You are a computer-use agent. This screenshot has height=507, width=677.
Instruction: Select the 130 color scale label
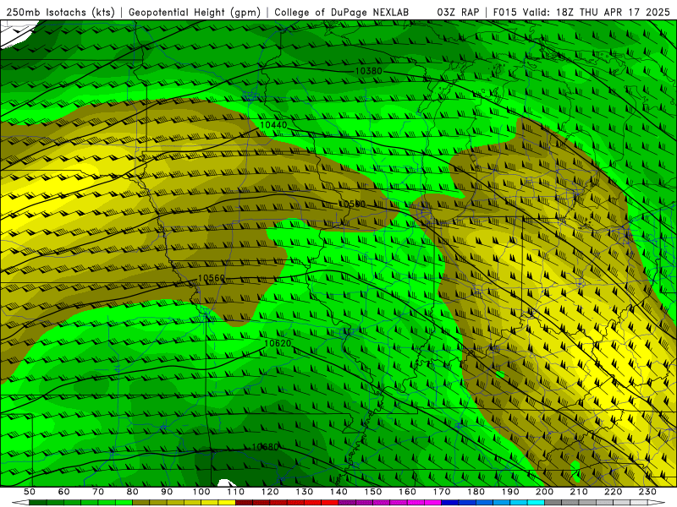(304, 492)
